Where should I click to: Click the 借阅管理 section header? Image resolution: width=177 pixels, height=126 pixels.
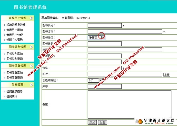(17, 85)
